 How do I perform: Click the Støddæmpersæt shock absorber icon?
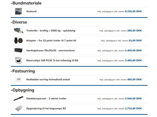coord(18,99)
